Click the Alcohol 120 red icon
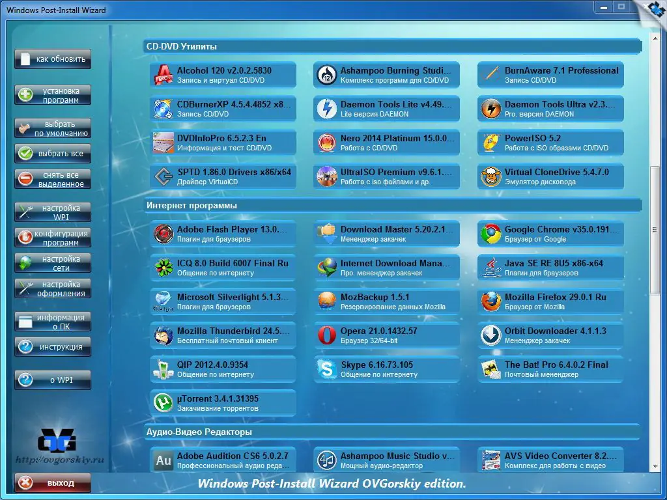The width and height of the screenshot is (667, 500). 163,75
